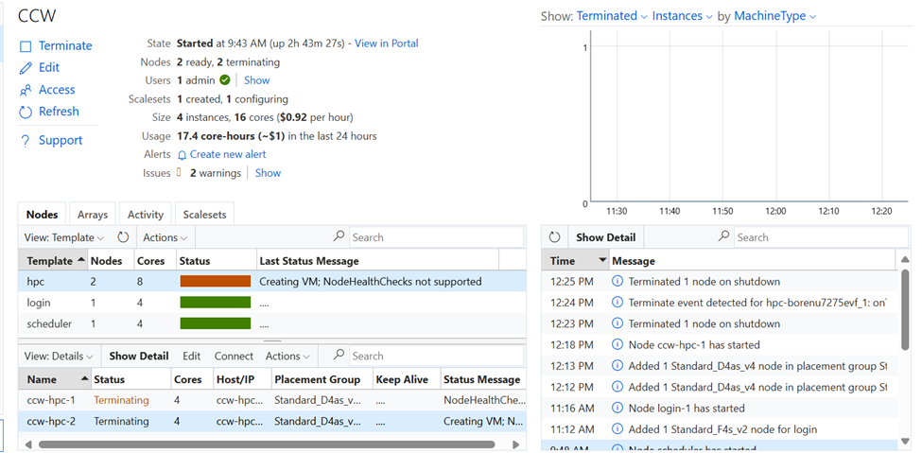Click the Terminate square icon
This screenshot has height=453, width=922.
[x=26, y=46]
